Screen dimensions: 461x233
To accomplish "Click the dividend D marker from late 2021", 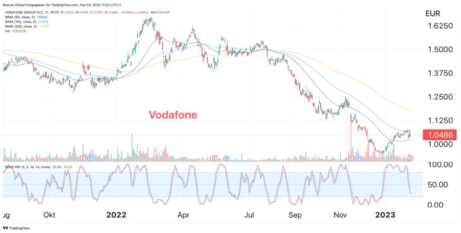I will 90,158.
